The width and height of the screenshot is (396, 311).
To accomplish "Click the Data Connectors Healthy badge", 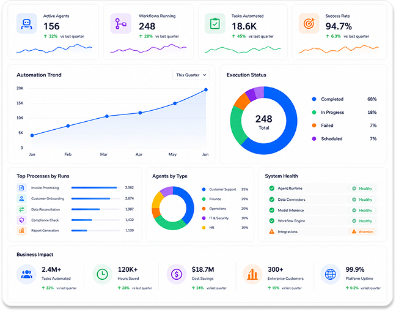I will click(x=362, y=200).
